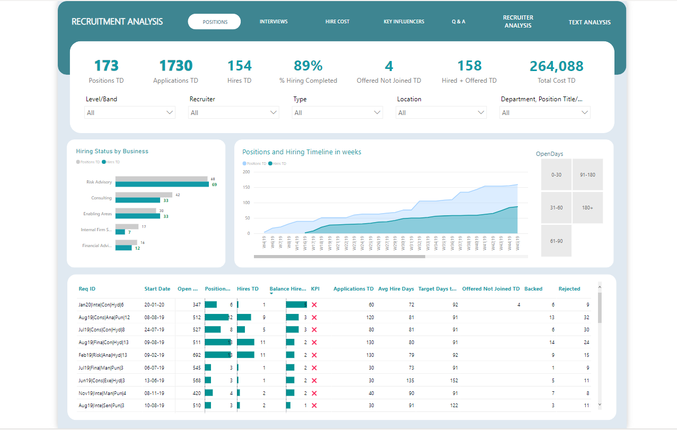677x430 pixels.
Task: Select the Risk Advisory Hires TD bar
Action: [x=162, y=185]
